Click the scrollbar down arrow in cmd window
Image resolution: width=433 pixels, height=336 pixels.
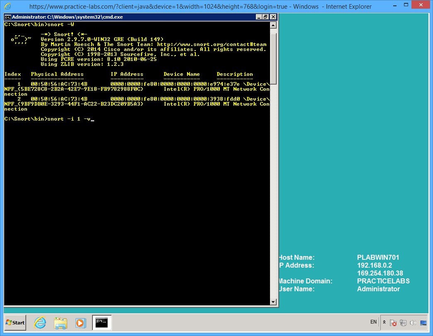tap(274, 302)
